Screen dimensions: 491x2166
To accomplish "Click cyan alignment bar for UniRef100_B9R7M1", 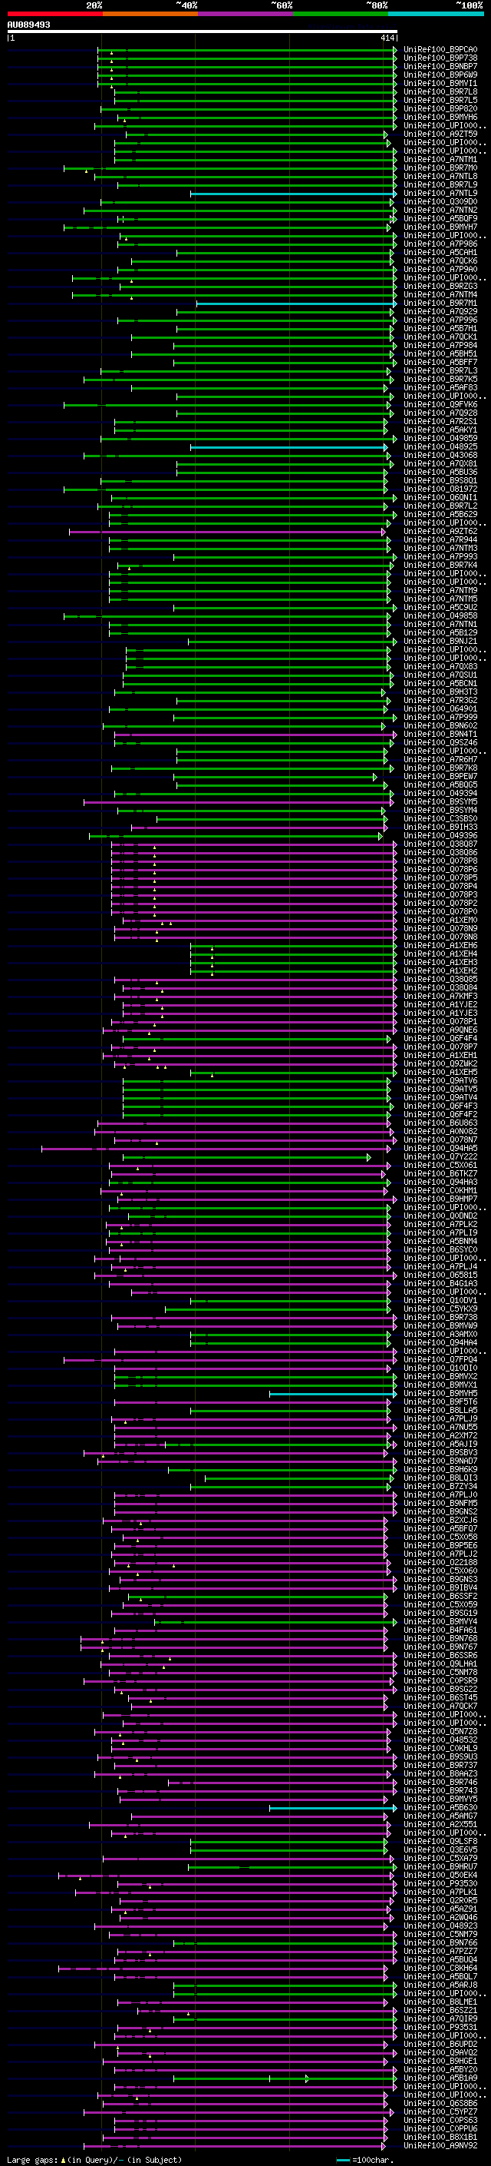I will pyautogui.click(x=296, y=304).
